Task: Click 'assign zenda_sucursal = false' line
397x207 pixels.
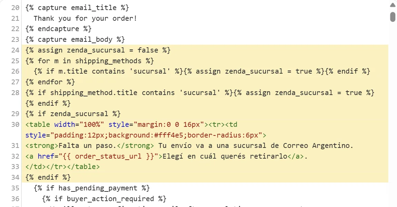Action: point(98,50)
